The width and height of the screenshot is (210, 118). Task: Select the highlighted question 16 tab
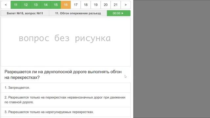point(66,5)
